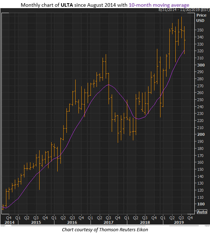The image size is (210, 233).
Task: Select the bold ULTA ticker in the title
Action: click(67, 5)
